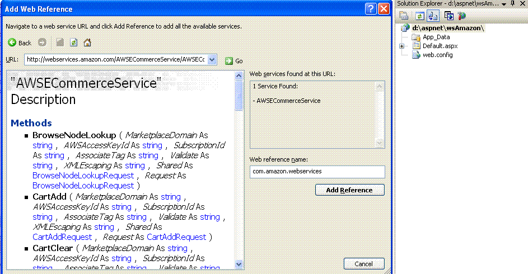The width and height of the screenshot is (528, 274).
Task: Click Copy Web Site icon in Solution Explorer
Action: click(x=448, y=16)
